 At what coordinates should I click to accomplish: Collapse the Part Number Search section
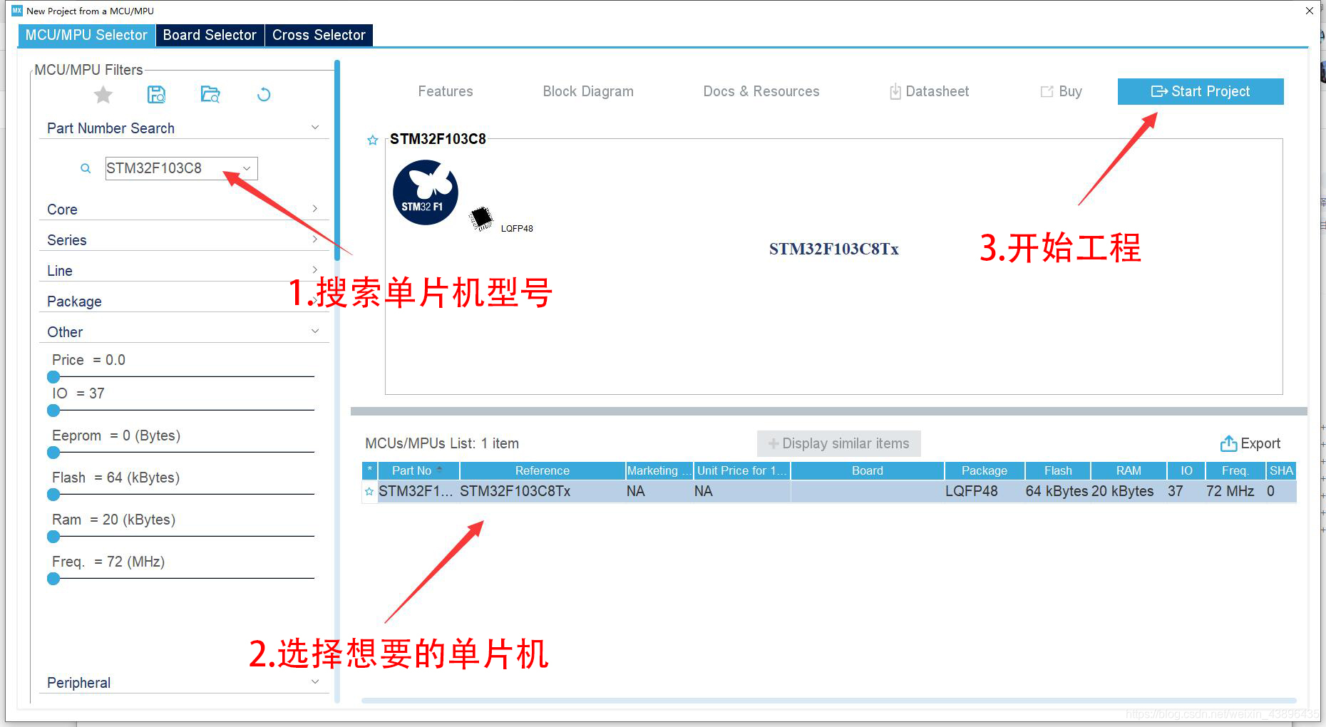tap(315, 128)
